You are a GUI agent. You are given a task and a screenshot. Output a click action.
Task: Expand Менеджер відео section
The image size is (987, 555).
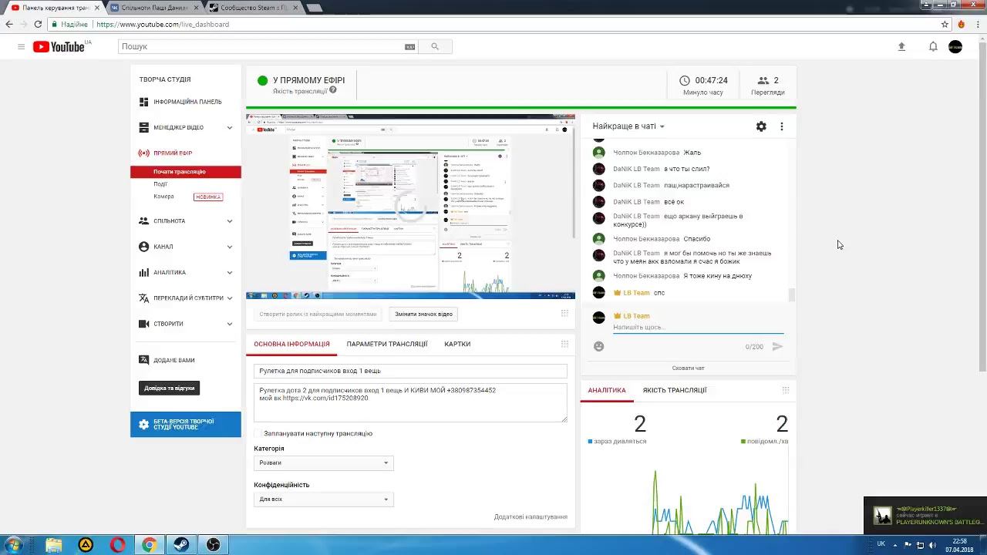point(229,128)
